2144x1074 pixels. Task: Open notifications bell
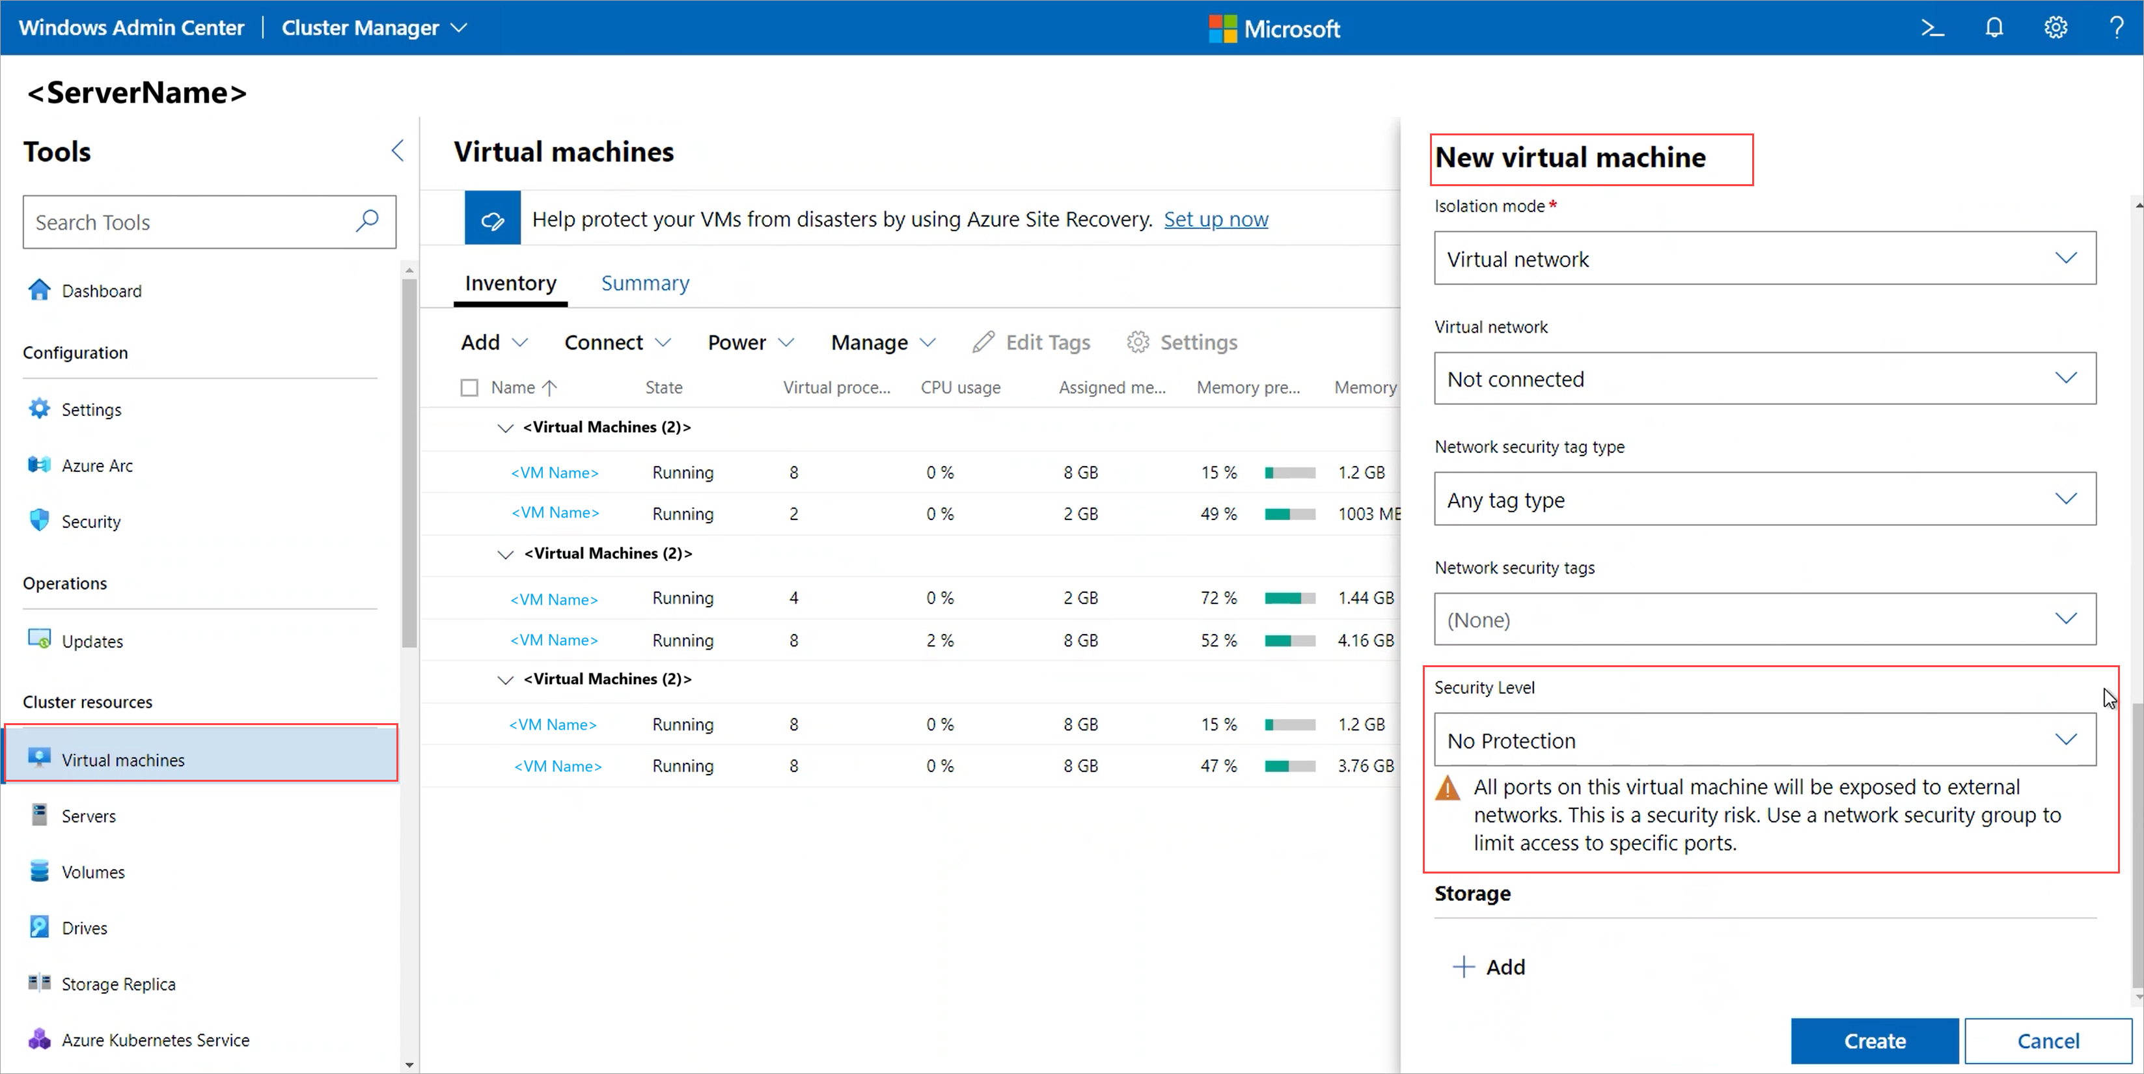coord(1994,27)
